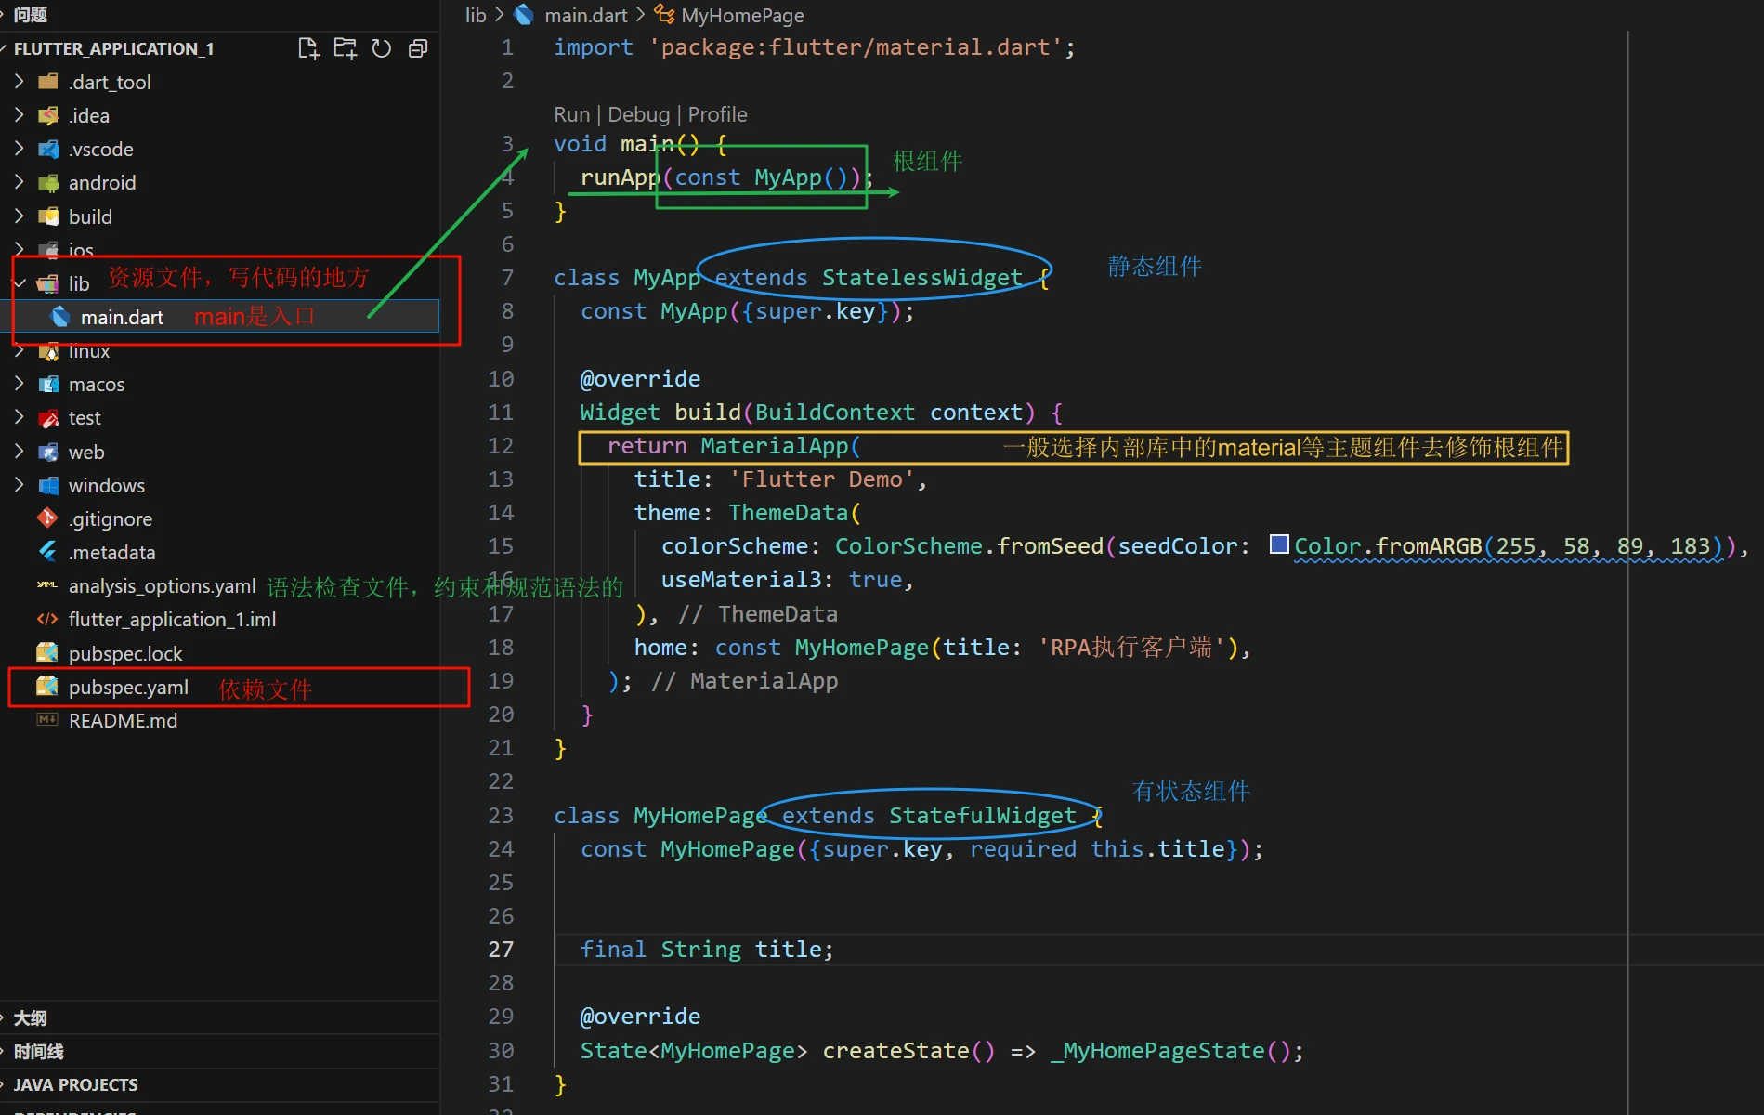Click line number 27 in the gutter
The width and height of the screenshot is (1764, 1115).
coord(501,949)
